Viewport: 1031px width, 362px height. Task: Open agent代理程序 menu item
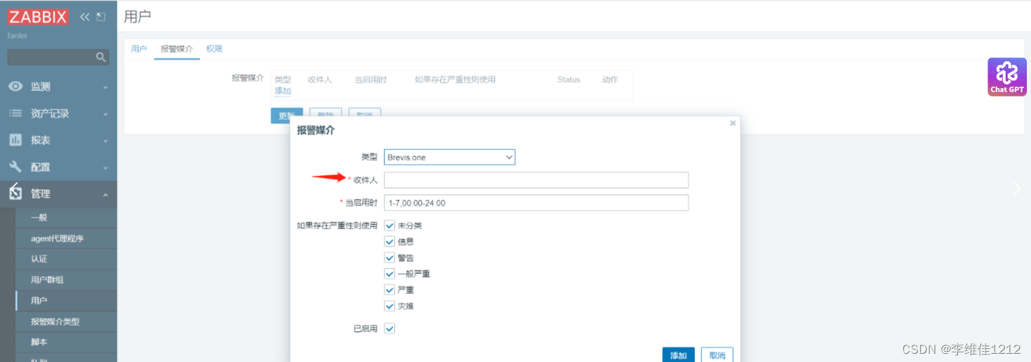pos(59,239)
